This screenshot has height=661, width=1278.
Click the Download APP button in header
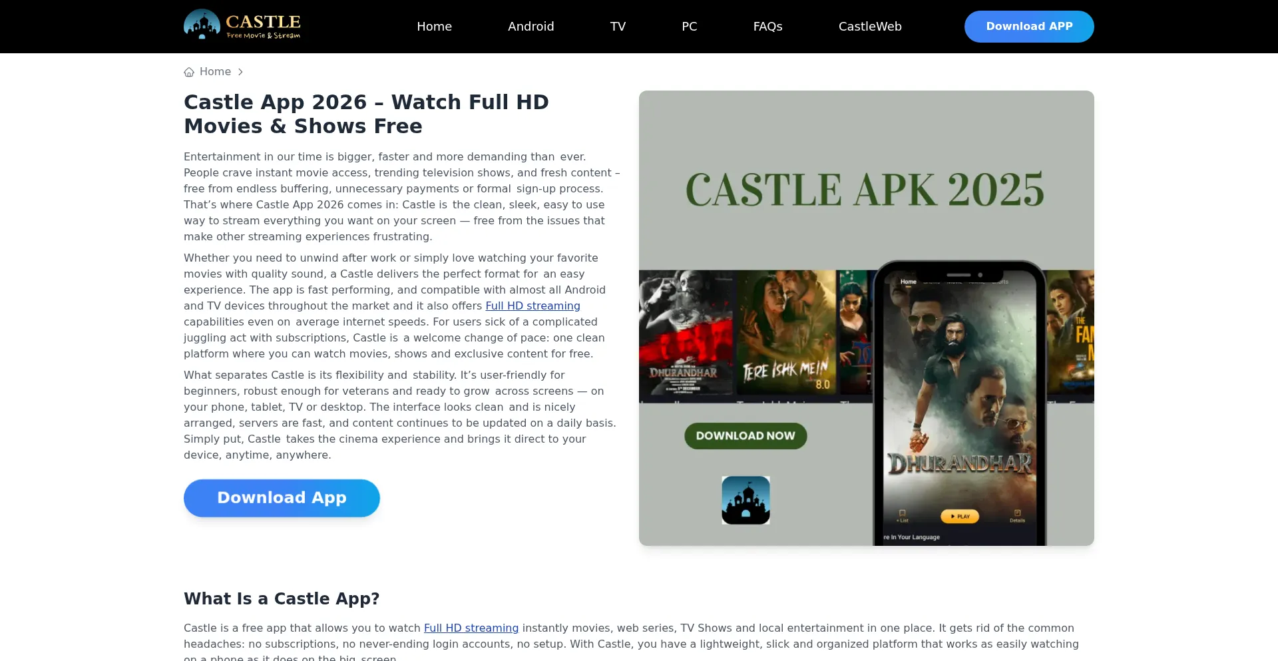1029,27
